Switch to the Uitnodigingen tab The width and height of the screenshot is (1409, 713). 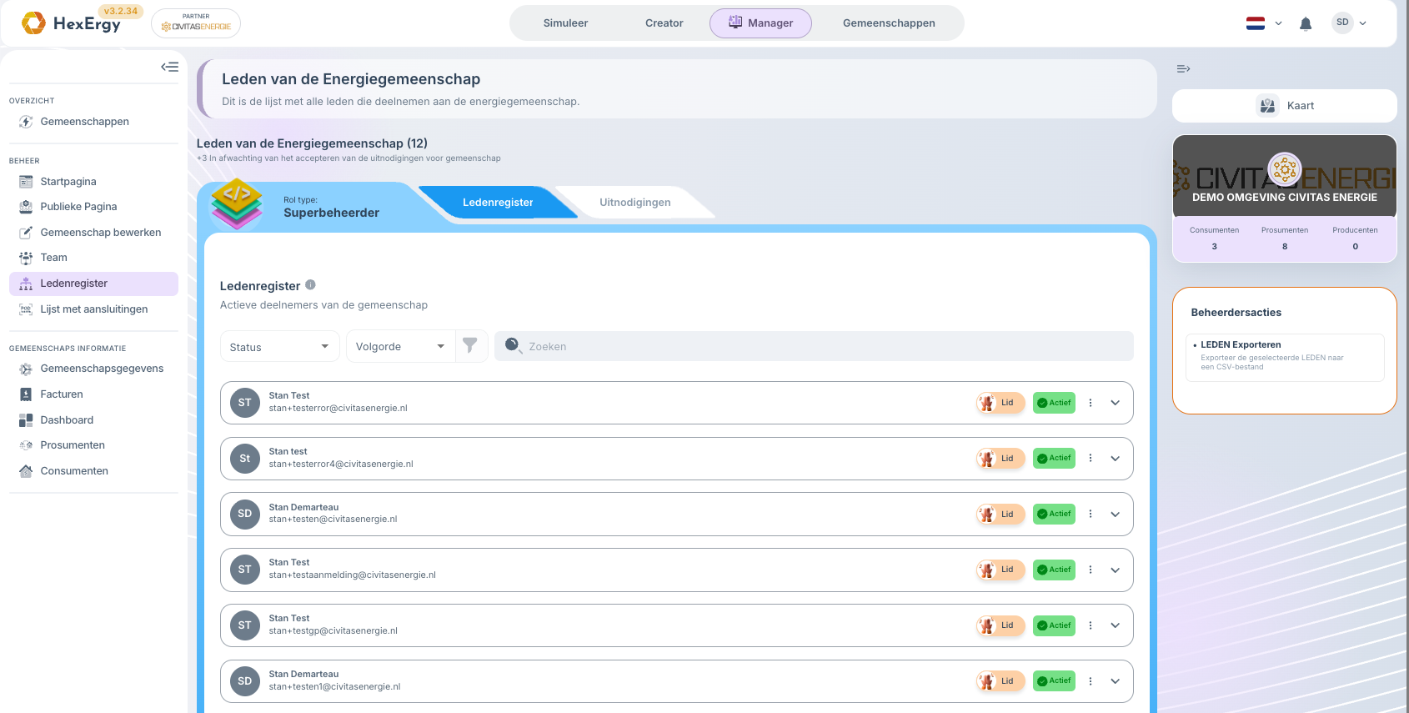point(635,203)
